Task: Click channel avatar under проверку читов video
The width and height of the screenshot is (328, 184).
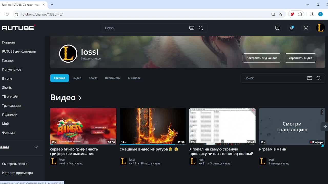Action: (193, 161)
